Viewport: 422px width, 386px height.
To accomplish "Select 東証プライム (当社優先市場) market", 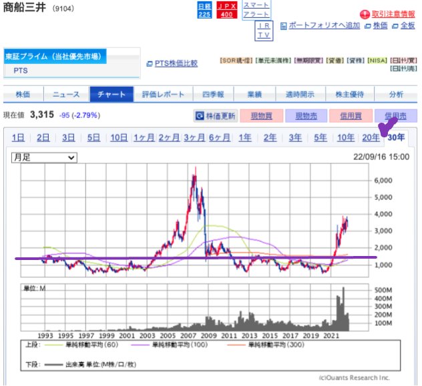I will [x=55, y=57].
